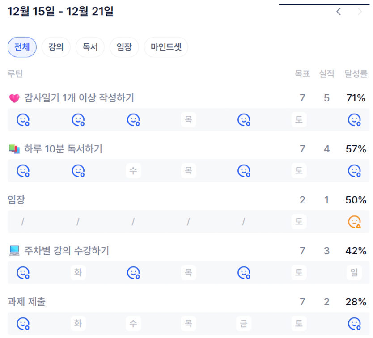The width and height of the screenshot is (373, 338).
Task: Show the 마인드셋 category tab
Action: (166, 47)
